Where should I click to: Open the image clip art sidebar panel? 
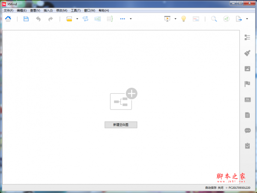coord(247,68)
